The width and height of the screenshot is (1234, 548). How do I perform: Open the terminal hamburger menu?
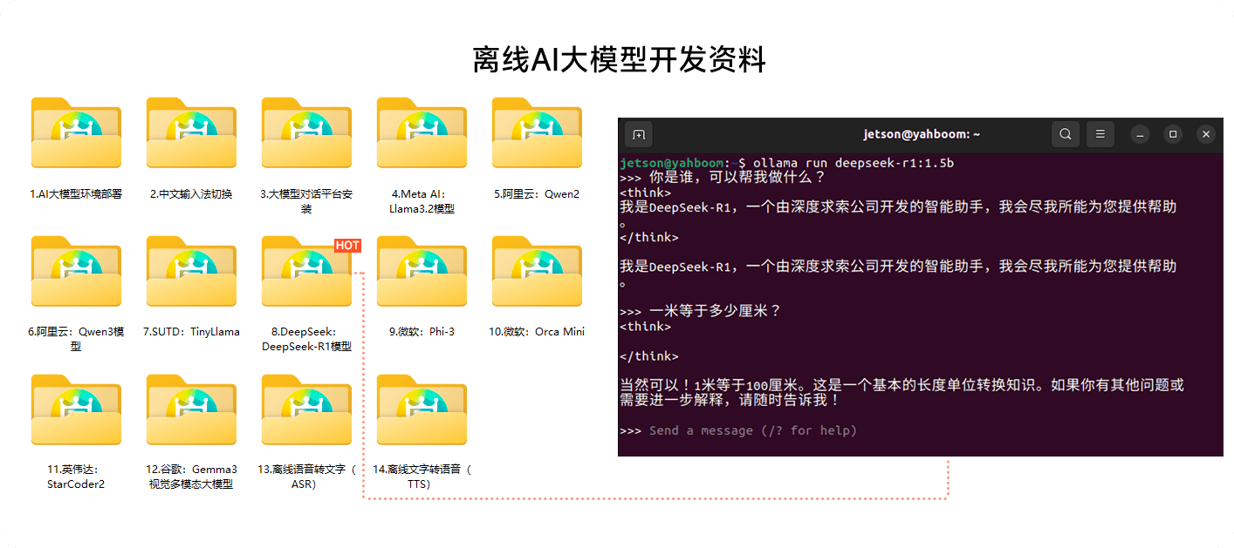click(1100, 134)
